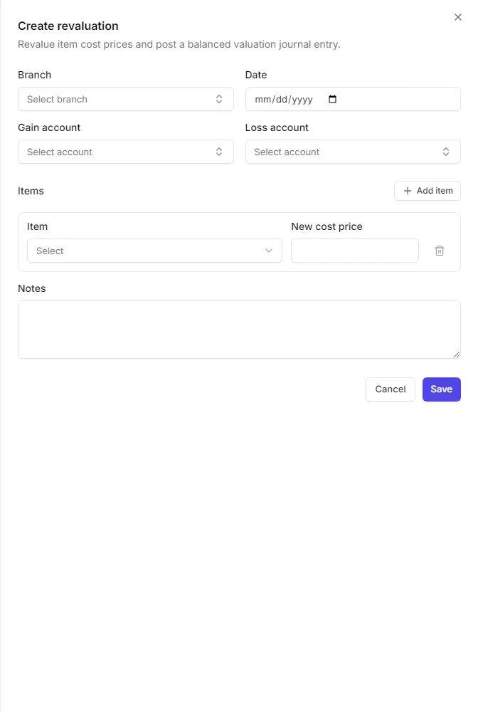The height and width of the screenshot is (712, 478).
Task: Click the 'Notes' label
Action: 32,288
